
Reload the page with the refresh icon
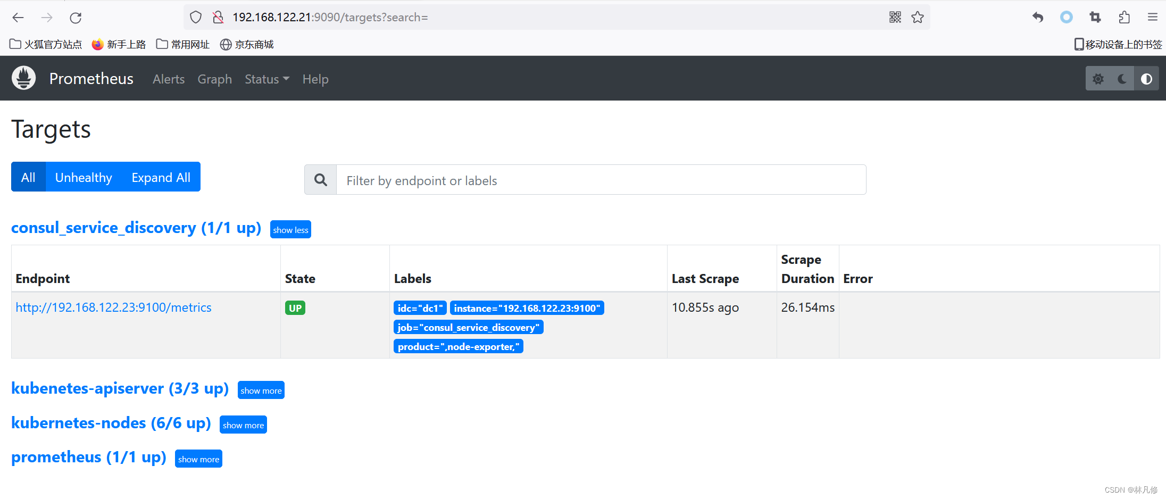(76, 18)
